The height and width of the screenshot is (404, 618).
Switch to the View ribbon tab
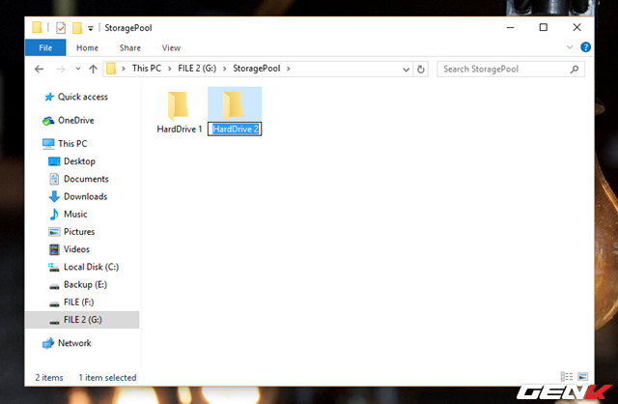click(x=171, y=47)
